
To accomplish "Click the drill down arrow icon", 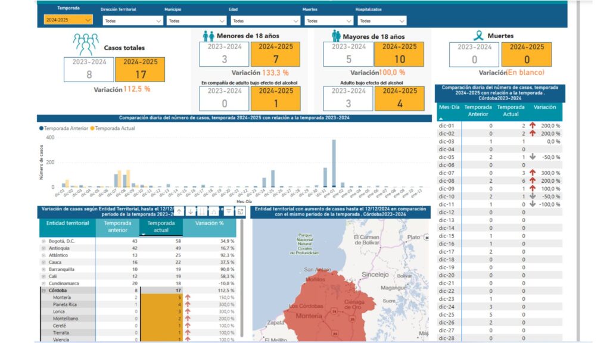I will 191,211.
